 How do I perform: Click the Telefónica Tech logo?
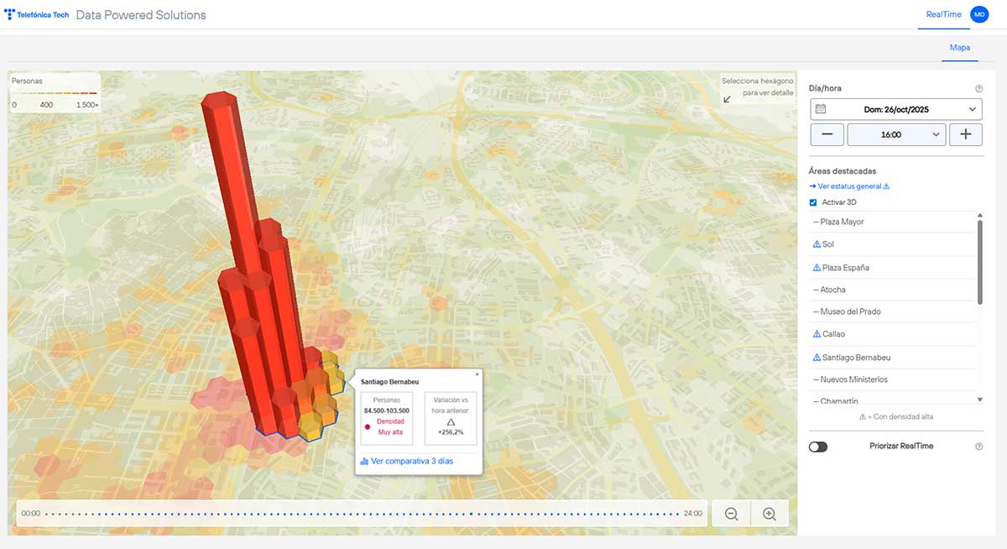point(37,15)
